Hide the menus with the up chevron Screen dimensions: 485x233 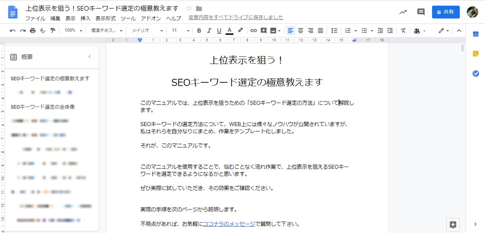tap(459, 31)
